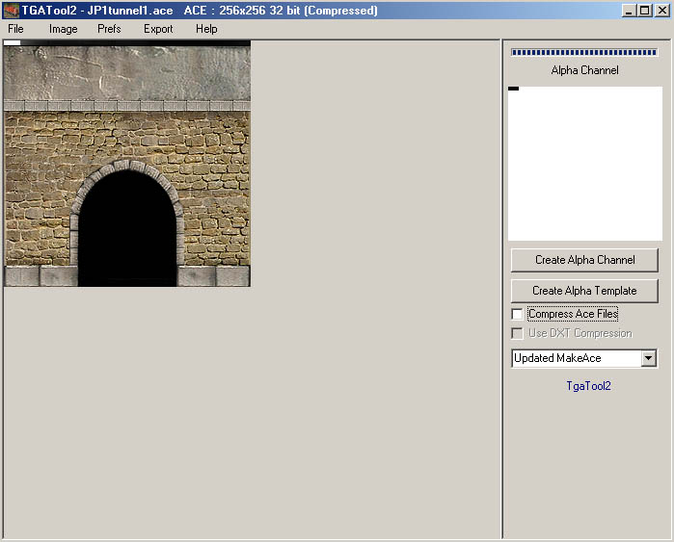Screen dimensions: 674x542
Task: Click the white Alpha Channel preview area
Action: click(585, 164)
